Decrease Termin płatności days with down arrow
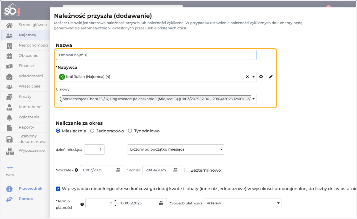 coord(115,205)
